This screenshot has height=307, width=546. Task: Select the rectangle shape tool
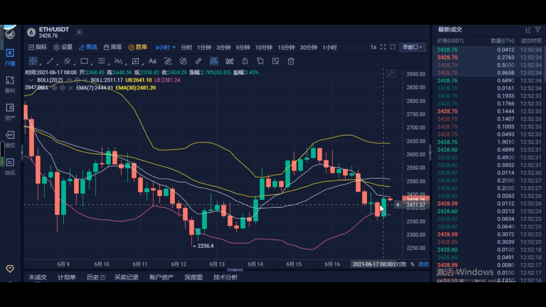(x=84, y=61)
